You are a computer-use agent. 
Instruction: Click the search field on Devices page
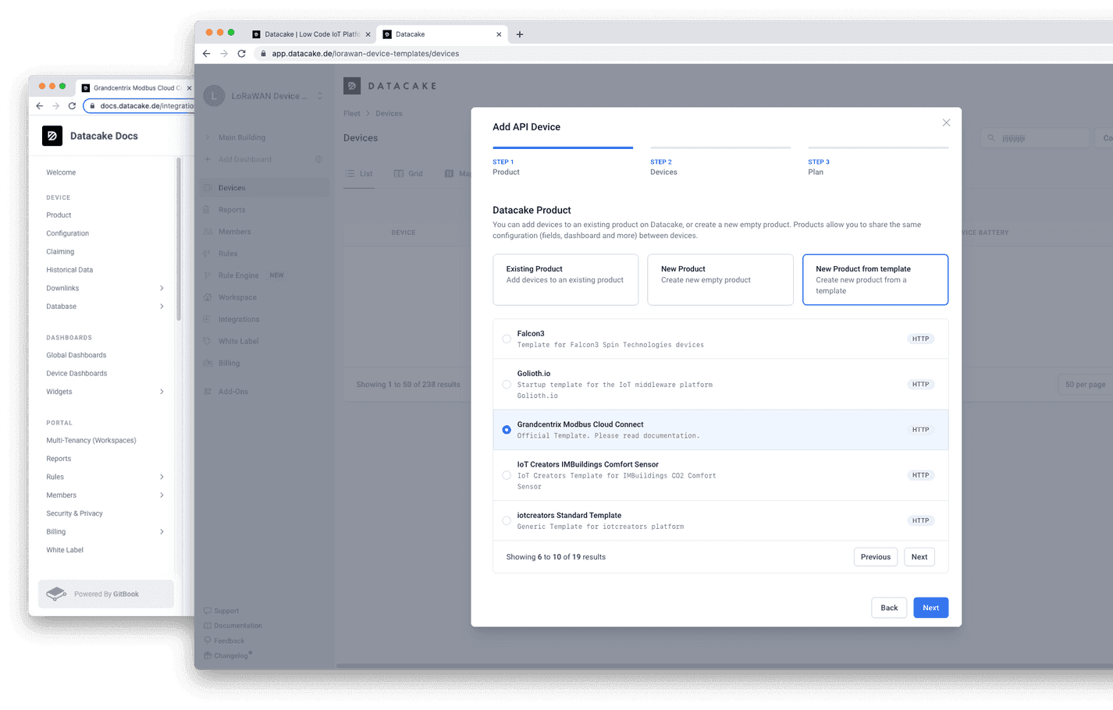pos(1035,138)
